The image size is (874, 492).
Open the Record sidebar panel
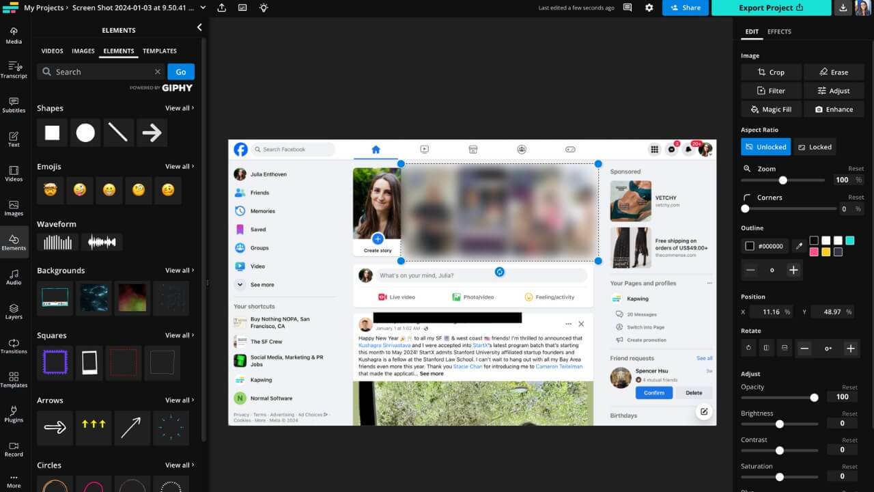coord(14,449)
